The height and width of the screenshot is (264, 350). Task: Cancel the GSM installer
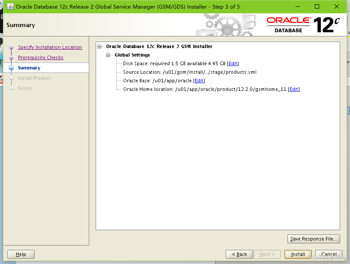pos(329,254)
